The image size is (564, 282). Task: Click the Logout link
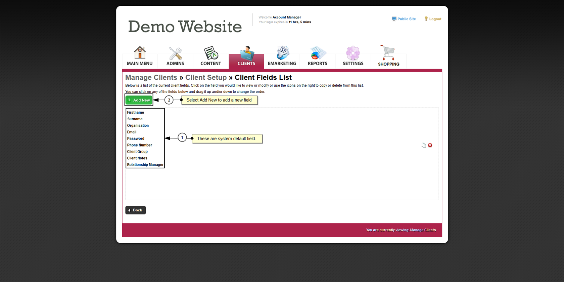pyautogui.click(x=435, y=19)
